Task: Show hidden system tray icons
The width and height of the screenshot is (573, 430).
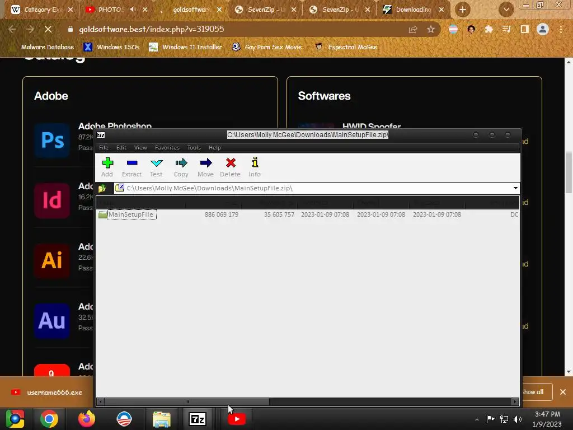Action: pos(477,419)
